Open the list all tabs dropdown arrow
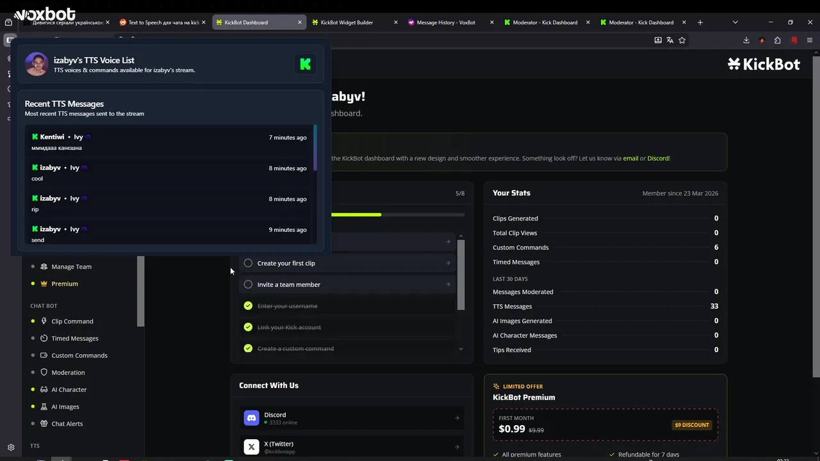820x461 pixels. 735,22
